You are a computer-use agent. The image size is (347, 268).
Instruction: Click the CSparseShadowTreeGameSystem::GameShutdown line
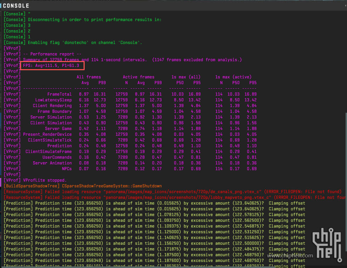click(112, 186)
